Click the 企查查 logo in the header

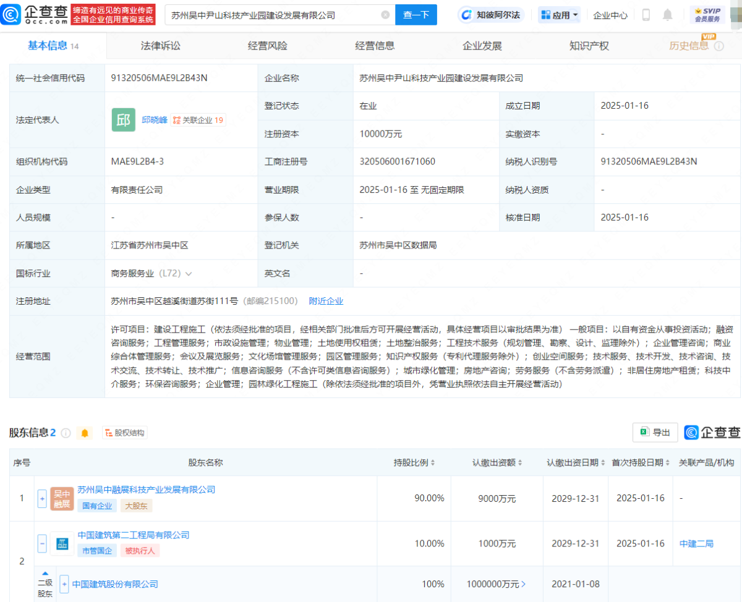(x=35, y=14)
